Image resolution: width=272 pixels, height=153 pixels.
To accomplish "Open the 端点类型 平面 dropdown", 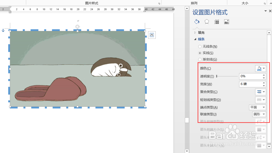I will (257, 108).
